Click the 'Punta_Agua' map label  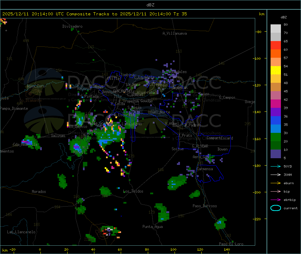coord(153,227)
